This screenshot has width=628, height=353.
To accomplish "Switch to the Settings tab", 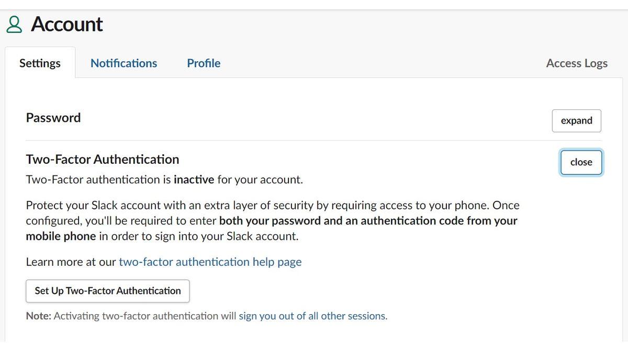I will [40, 63].
